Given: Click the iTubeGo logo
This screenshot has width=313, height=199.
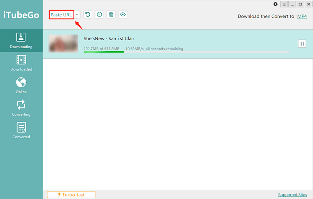Looking at the screenshot, I should click(x=21, y=15).
